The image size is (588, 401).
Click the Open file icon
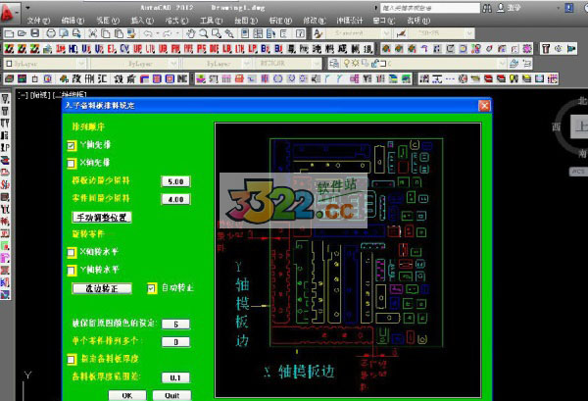(22, 33)
